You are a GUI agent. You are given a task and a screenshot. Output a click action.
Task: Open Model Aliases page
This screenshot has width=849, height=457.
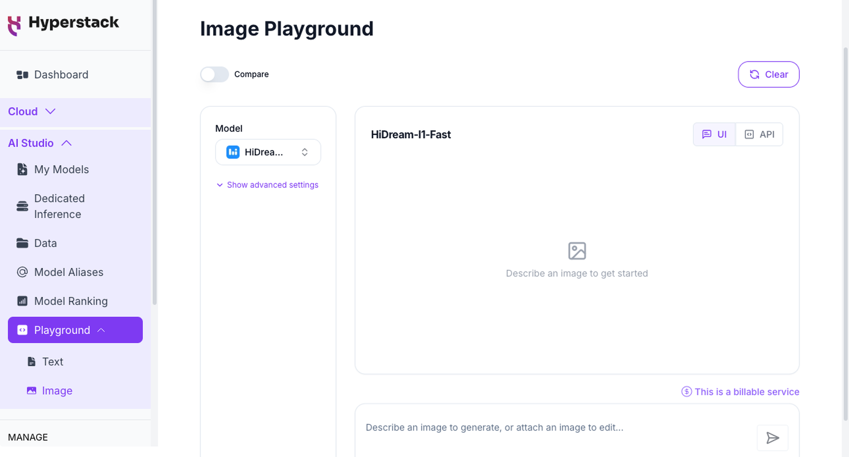coord(75,272)
